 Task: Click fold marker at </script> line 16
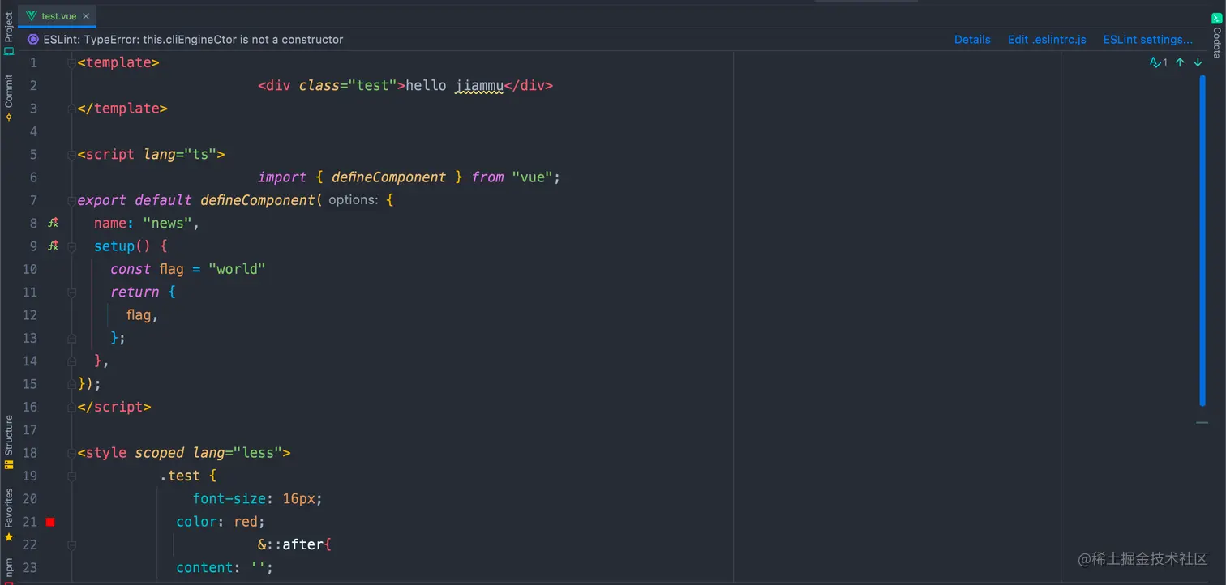71,407
